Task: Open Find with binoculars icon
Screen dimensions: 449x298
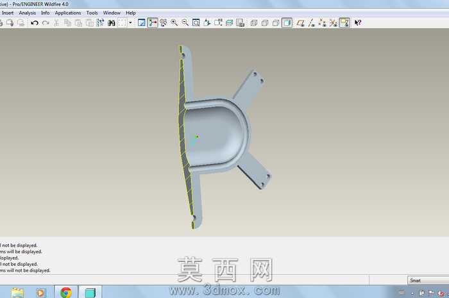Action: [112, 23]
